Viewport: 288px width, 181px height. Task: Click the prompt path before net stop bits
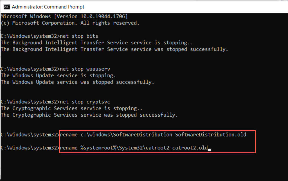tap(30, 36)
